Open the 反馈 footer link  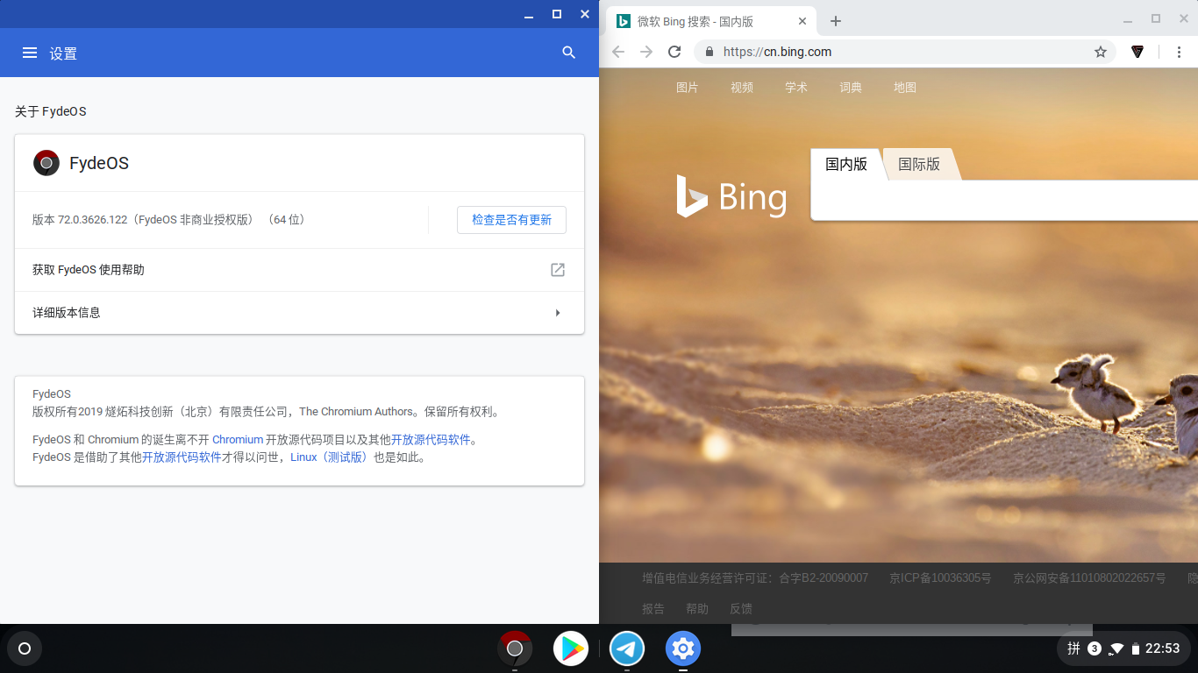[741, 608]
